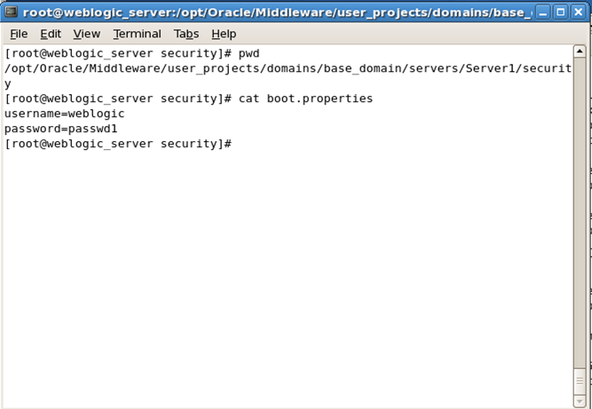Open the Terminal menu
Image resolution: width=592 pixels, height=409 pixels.
click(137, 34)
